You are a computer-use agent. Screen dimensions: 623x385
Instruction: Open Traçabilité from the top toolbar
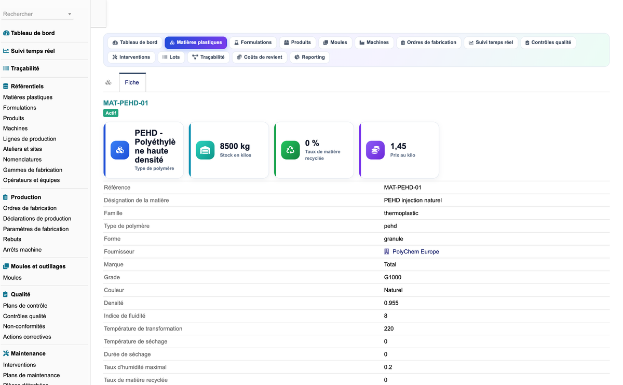pyautogui.click(x=208, y=57)
